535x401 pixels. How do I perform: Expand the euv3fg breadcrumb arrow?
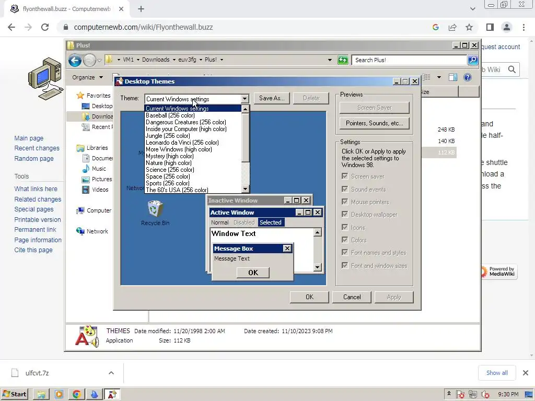(x=201, y=60)
